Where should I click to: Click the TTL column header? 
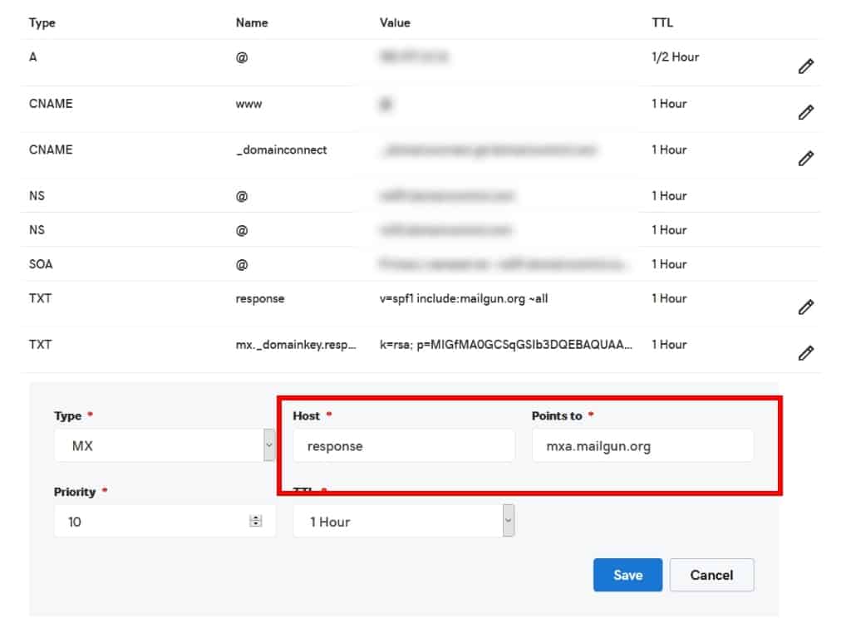point(662,22)
